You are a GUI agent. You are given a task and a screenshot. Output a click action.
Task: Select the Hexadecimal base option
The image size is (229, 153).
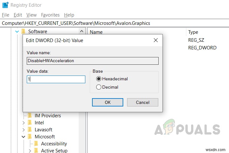pos(112,79)
